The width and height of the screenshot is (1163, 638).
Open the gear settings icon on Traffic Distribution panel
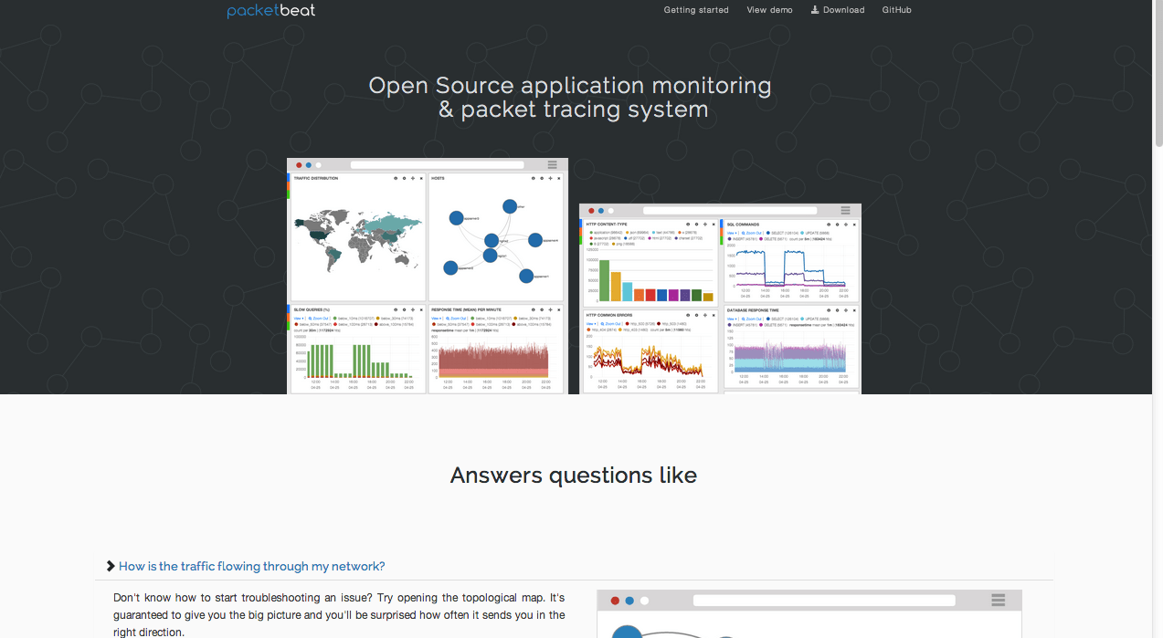tap(404, 178)
